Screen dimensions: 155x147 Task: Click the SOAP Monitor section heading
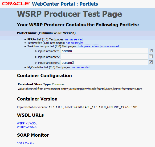[33, 135]
